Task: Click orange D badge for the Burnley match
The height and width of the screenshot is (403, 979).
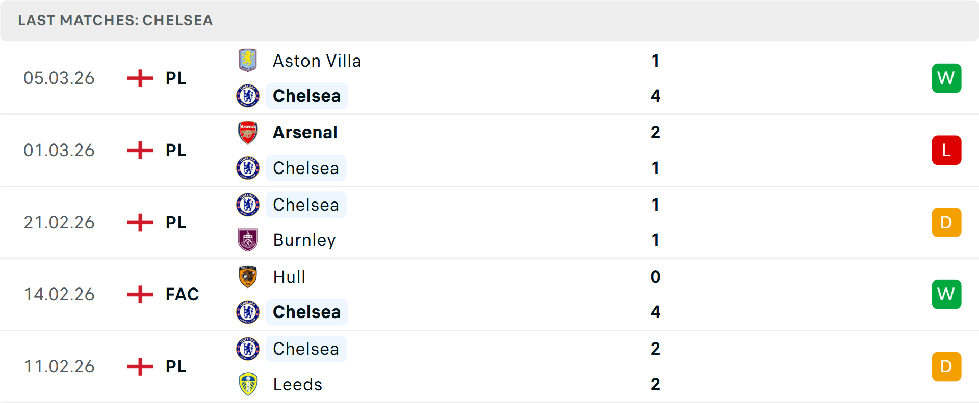Action: click(946, 222)
